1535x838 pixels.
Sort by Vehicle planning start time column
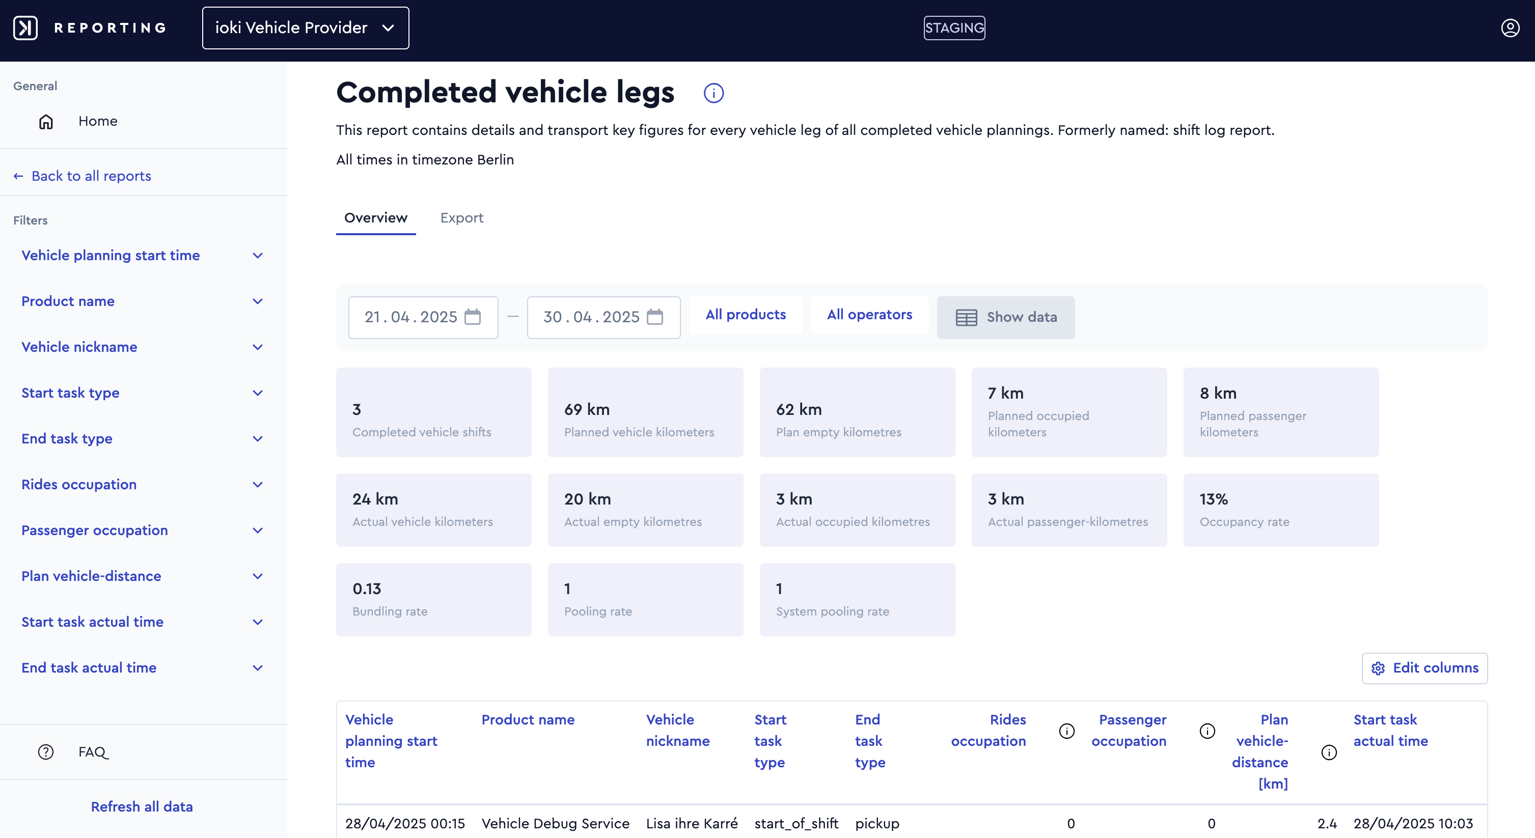coord(391,741)
